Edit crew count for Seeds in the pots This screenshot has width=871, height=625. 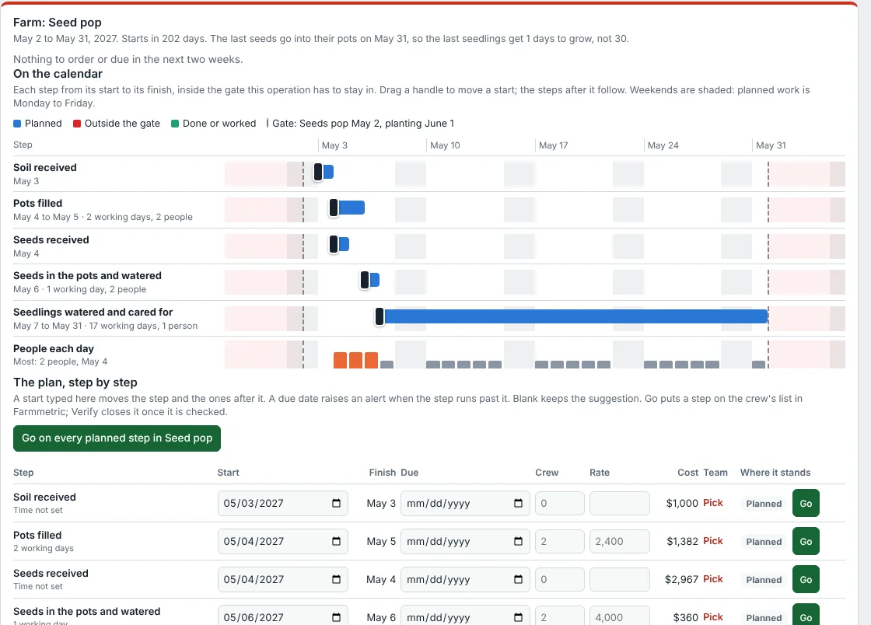point(559,616)
